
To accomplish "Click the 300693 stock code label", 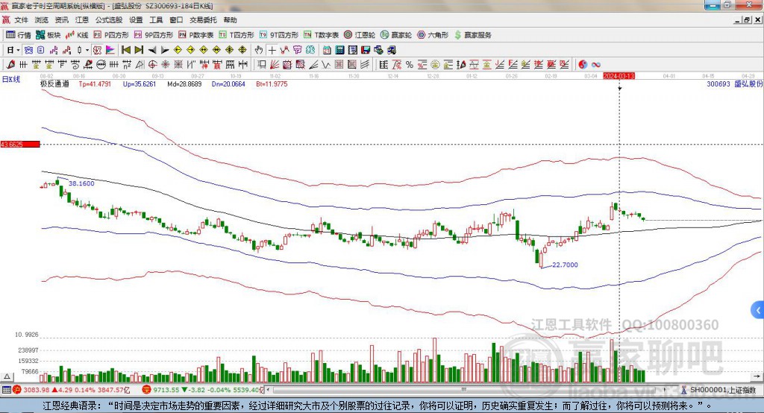I will [x=718, y=83].
